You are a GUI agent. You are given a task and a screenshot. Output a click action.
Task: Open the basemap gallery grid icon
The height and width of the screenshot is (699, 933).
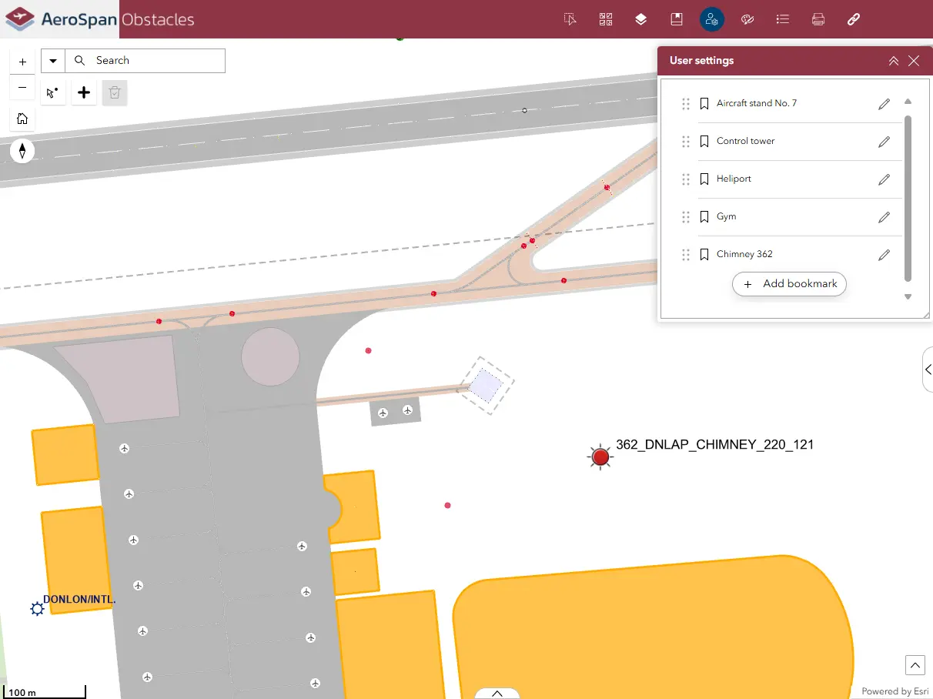point(606,19)
